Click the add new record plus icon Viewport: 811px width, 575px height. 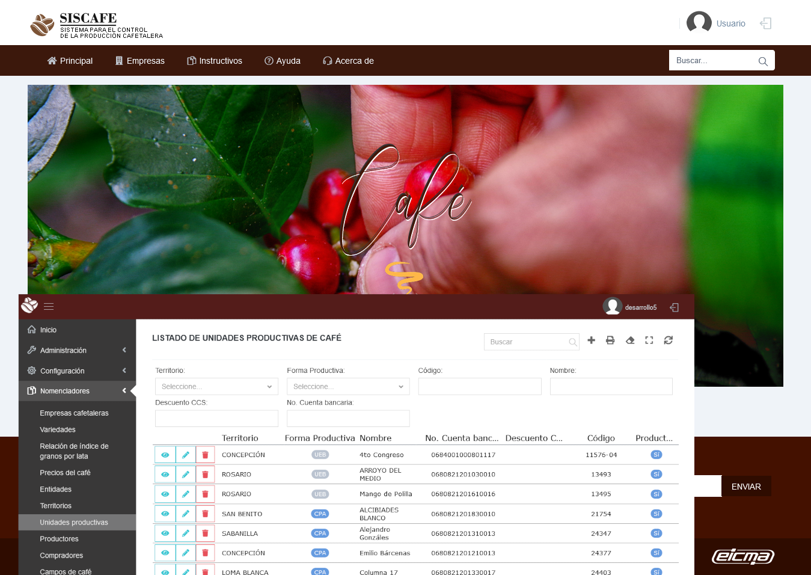591,340
